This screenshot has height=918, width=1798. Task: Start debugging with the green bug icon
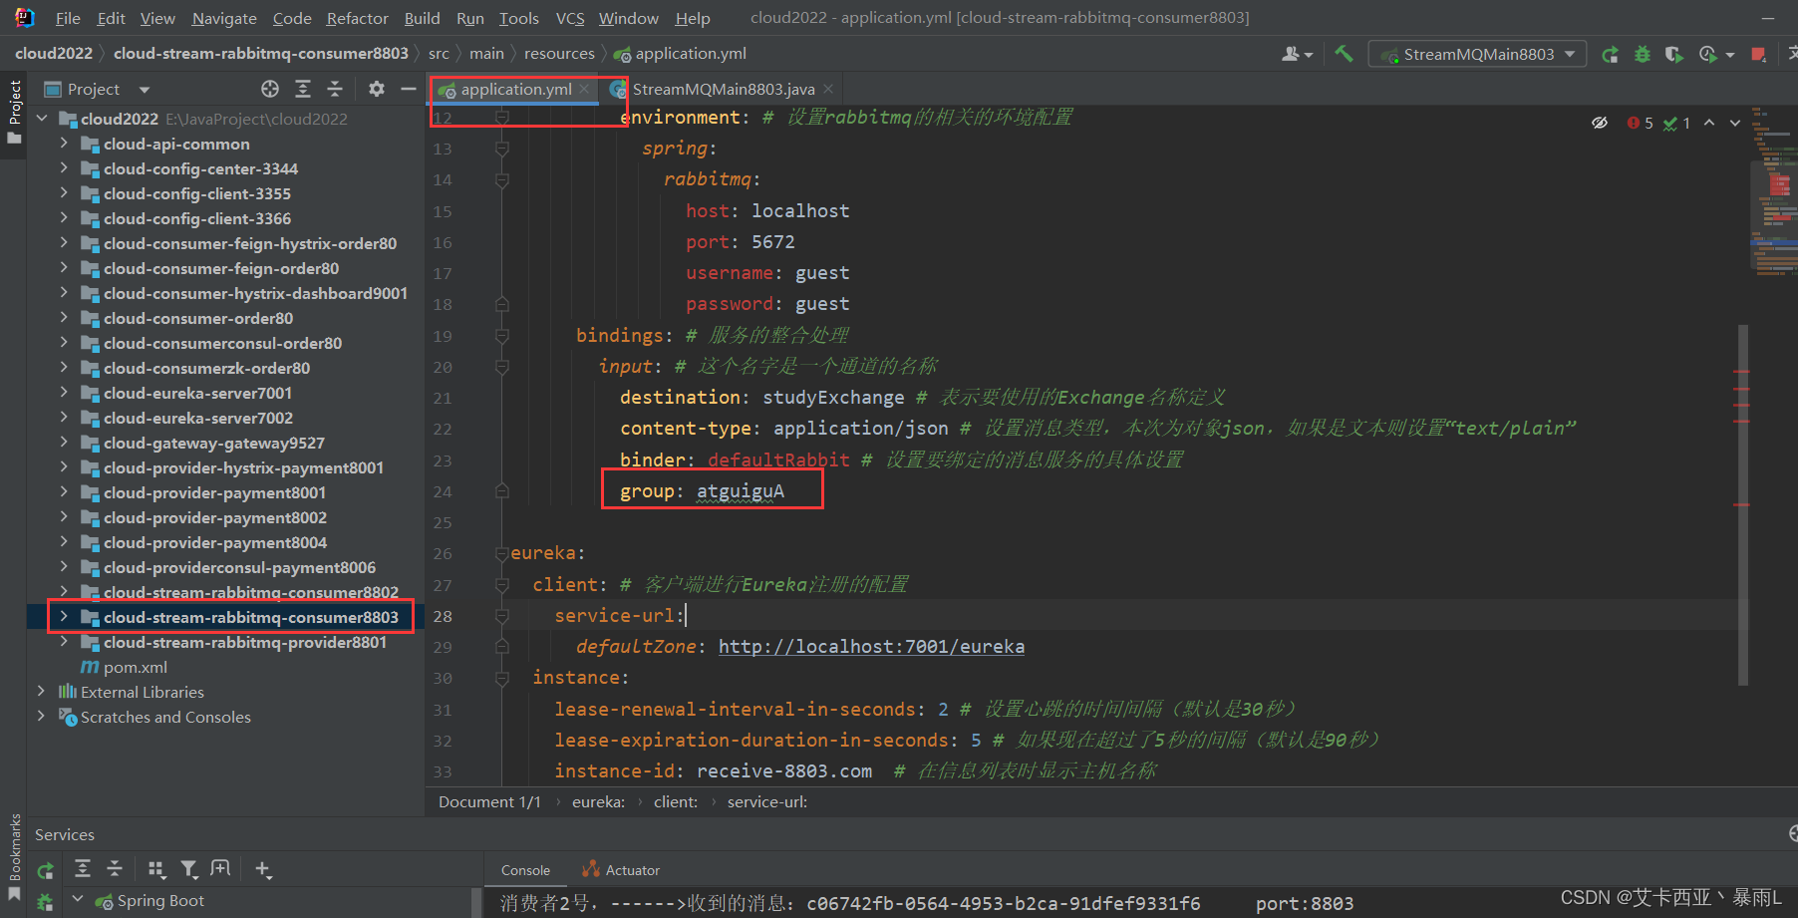(1643, 55)
